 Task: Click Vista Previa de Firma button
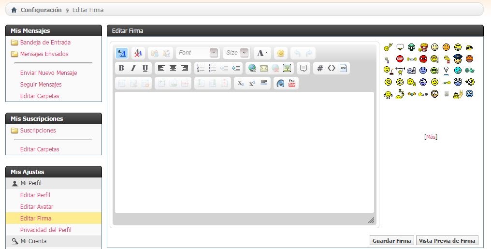click(x=447, y=241)
